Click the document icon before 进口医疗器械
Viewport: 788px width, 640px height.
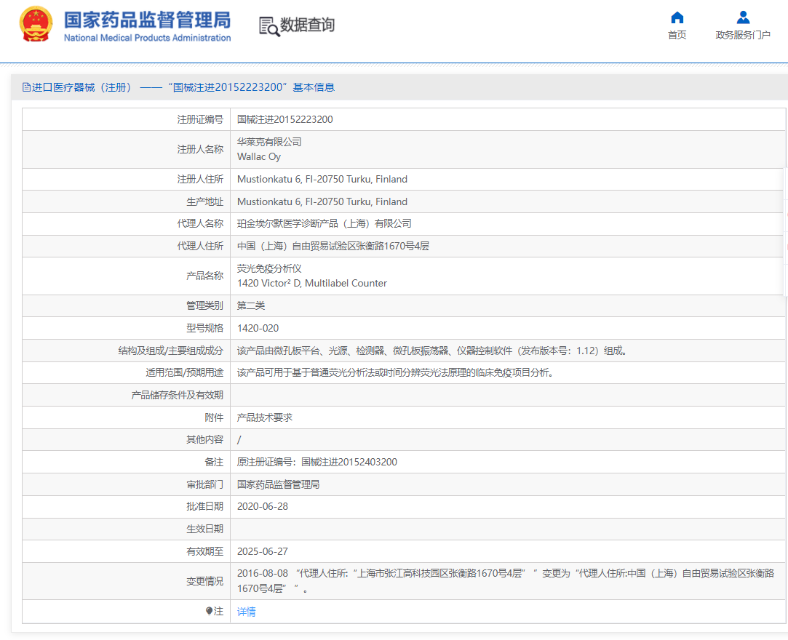[x=26, y=87]
